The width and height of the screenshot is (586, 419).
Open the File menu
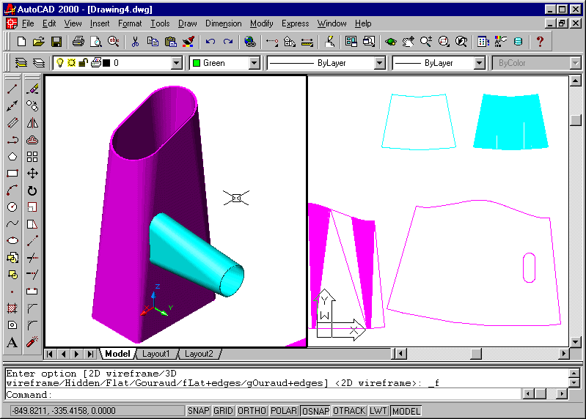(x=28, y=23)
